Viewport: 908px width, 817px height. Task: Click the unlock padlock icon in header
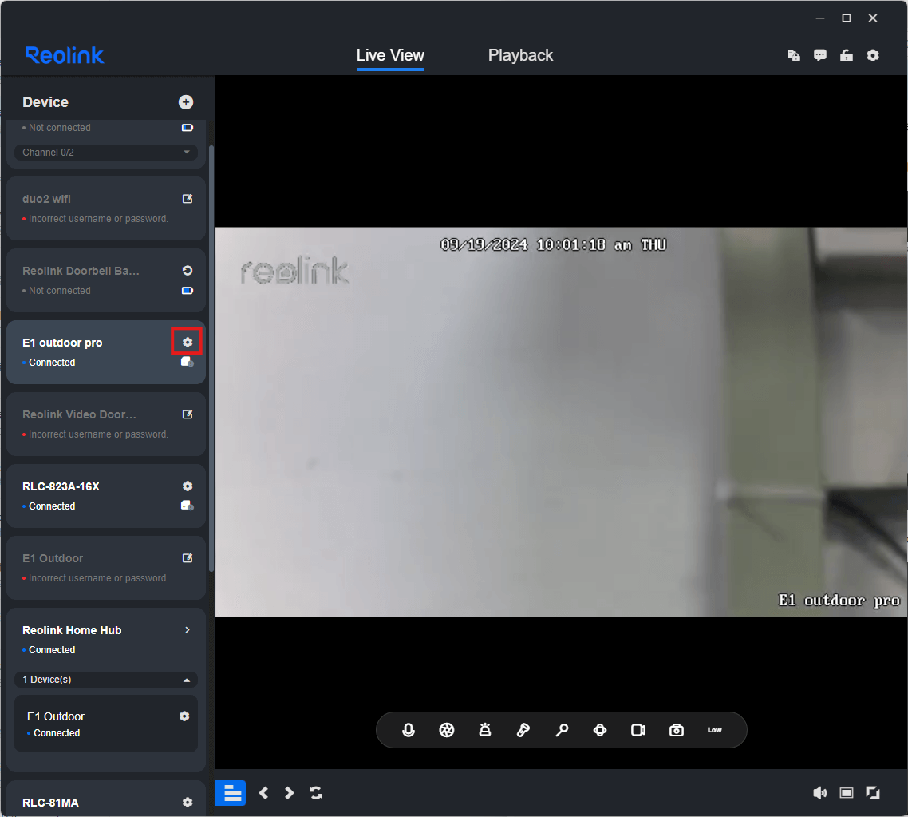point(847,55)
